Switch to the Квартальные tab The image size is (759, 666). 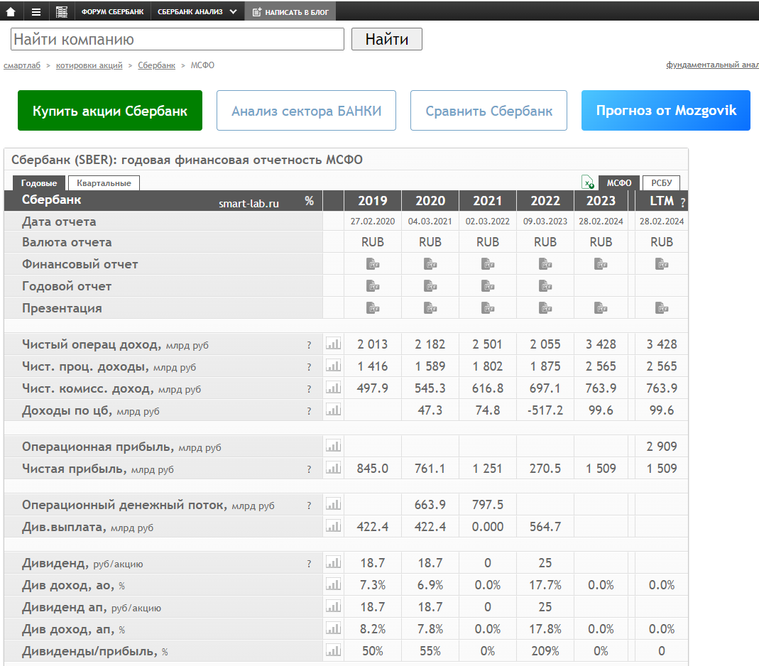pyautogui.click(x=104, y=183)
